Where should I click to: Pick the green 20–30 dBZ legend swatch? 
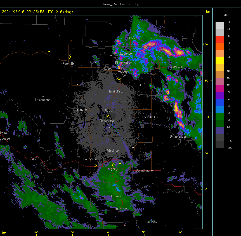click(x=220, y=117)
